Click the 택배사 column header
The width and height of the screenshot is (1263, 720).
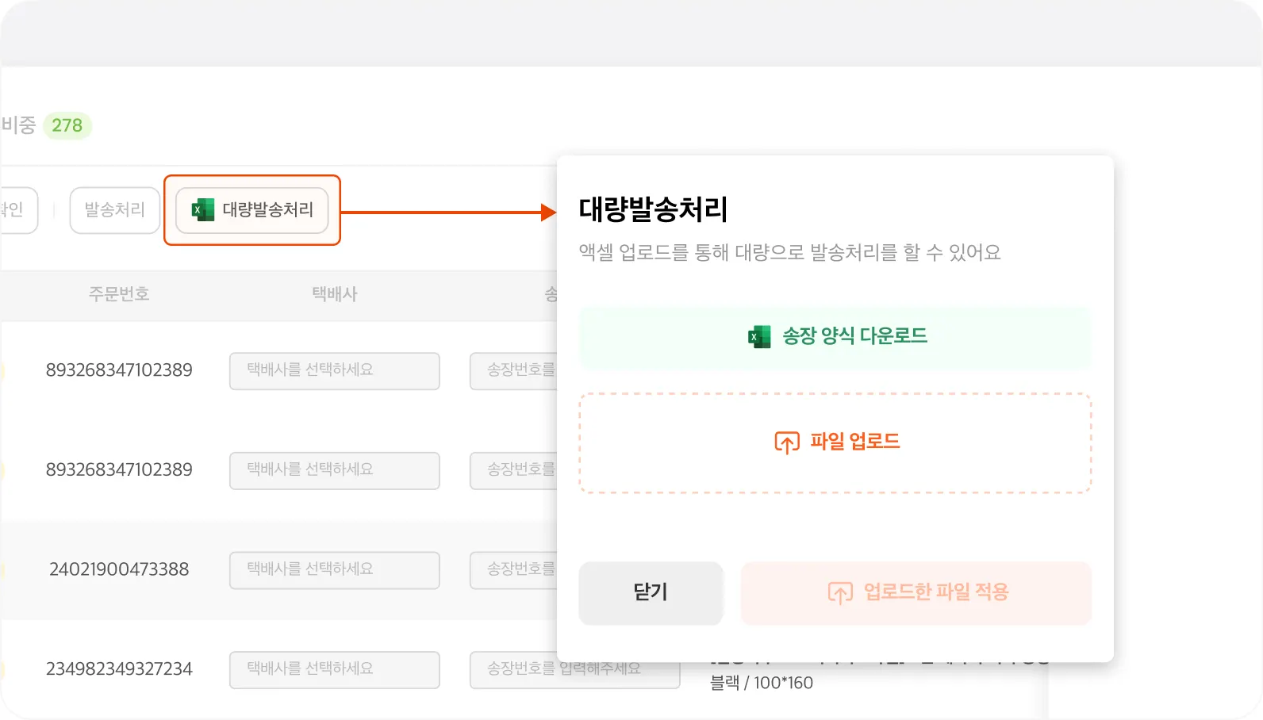click(x=335, y=294)
